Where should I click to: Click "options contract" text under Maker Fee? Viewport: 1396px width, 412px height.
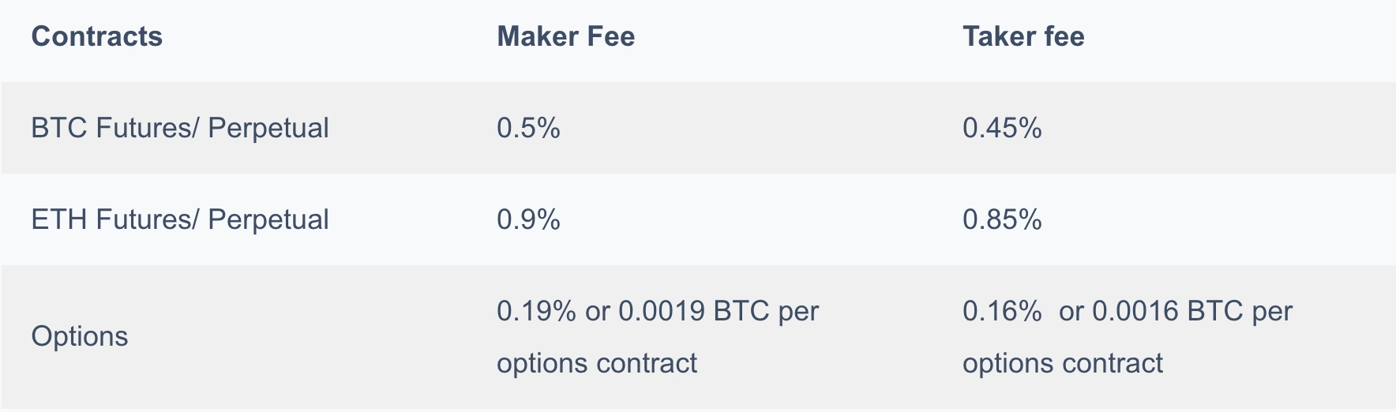[x=597, y=363]
